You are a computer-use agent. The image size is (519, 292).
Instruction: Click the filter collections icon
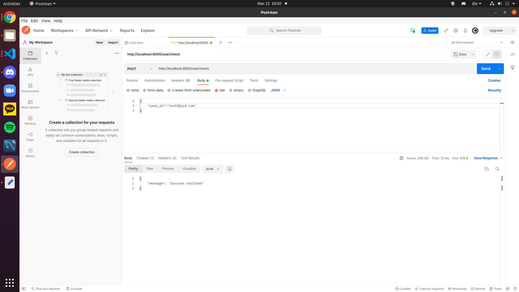56,53
